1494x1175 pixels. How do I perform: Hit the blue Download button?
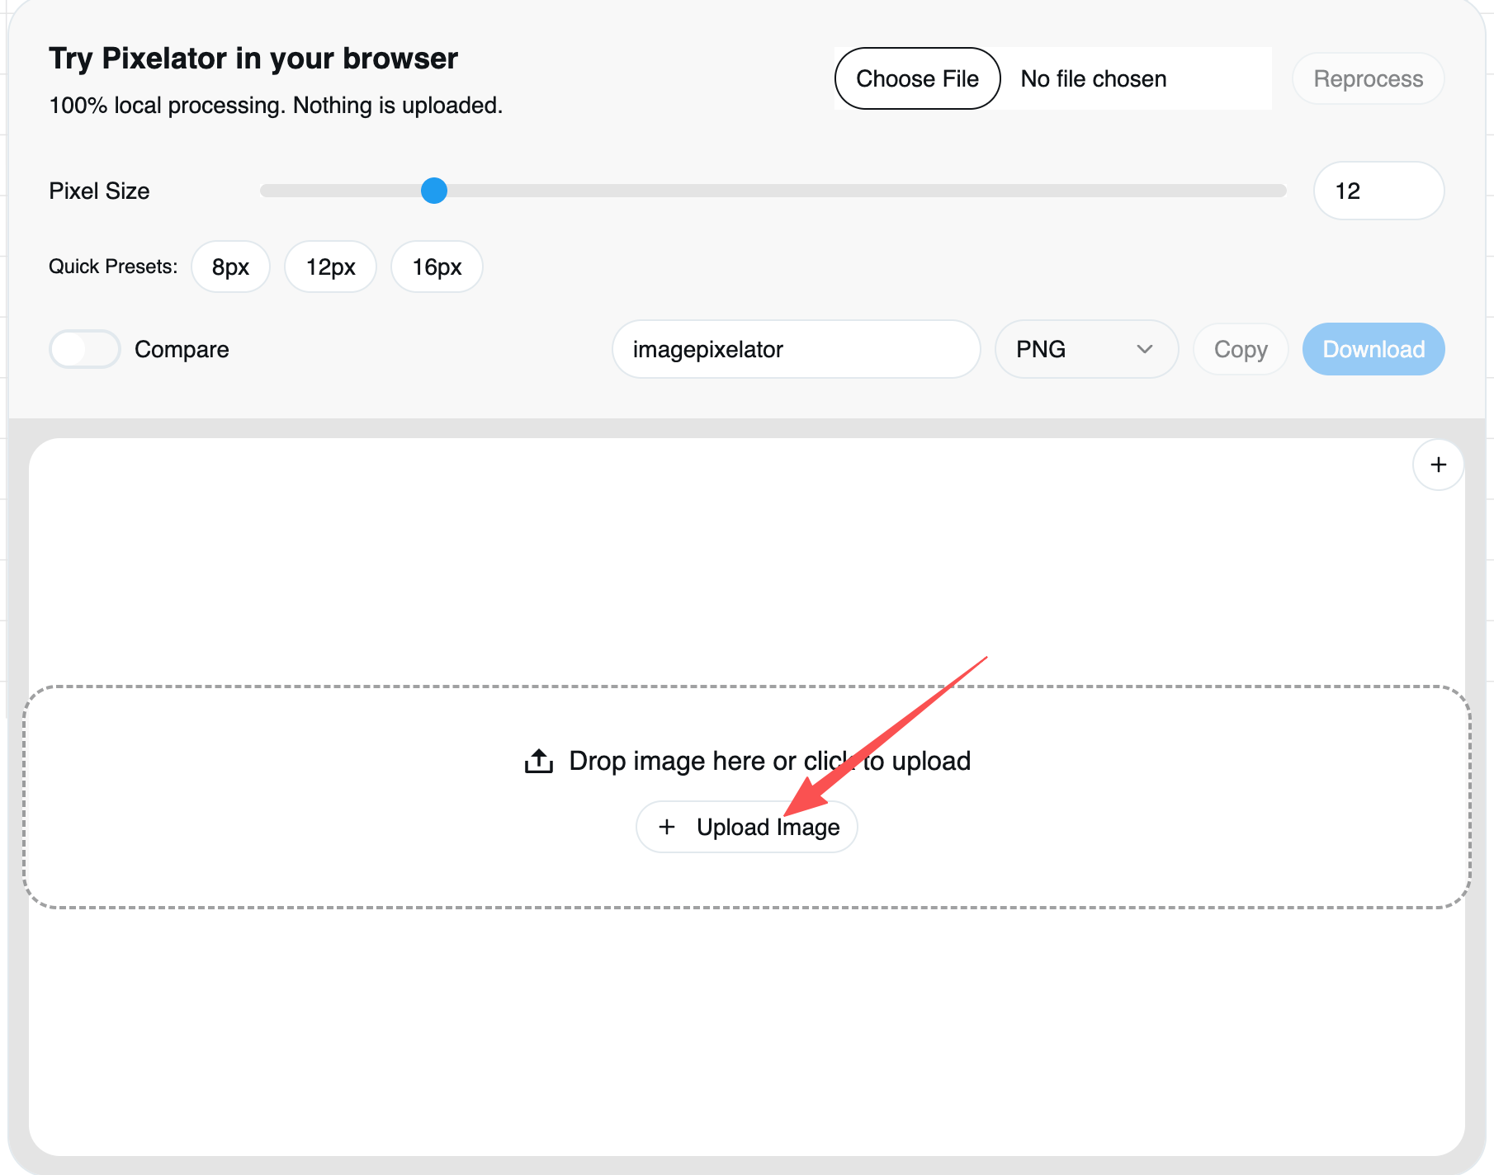point(1373,349)
